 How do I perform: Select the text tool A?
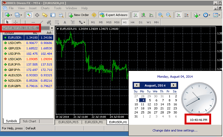point(65,22)
